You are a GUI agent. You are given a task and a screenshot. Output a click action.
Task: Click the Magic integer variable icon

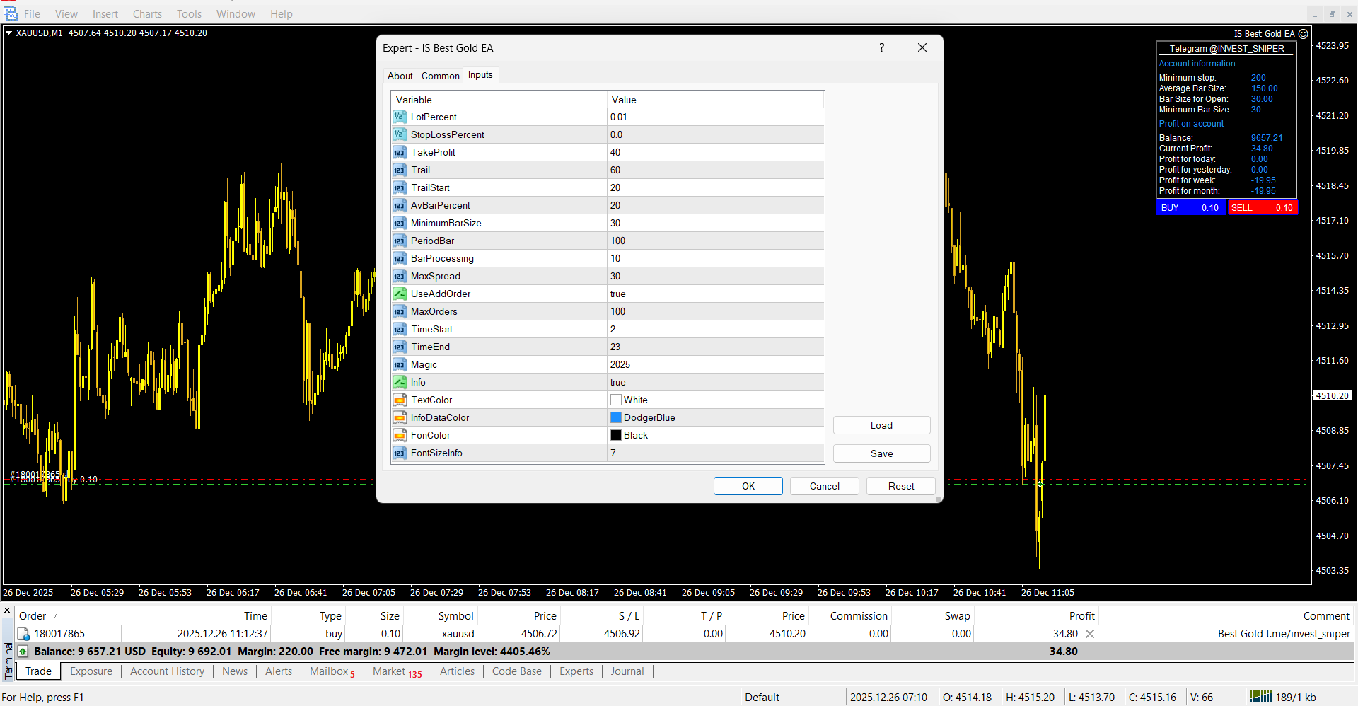point(400,364)
